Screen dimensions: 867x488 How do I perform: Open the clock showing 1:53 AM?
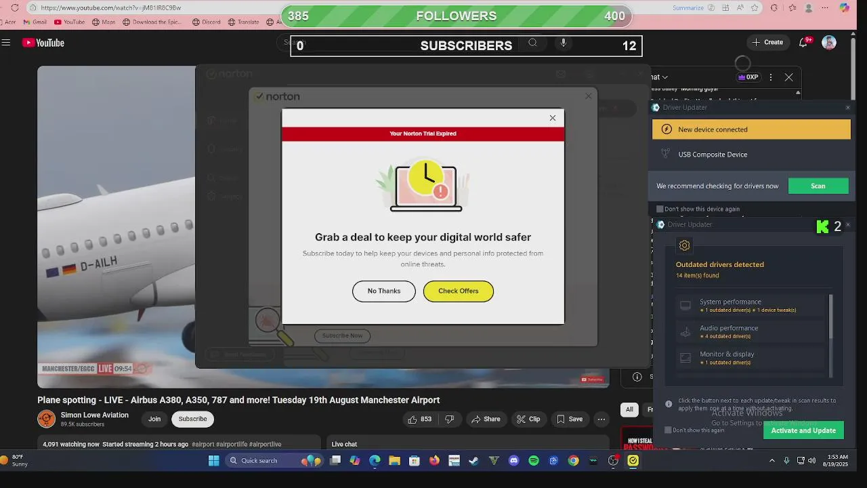(x=837, y=461)
